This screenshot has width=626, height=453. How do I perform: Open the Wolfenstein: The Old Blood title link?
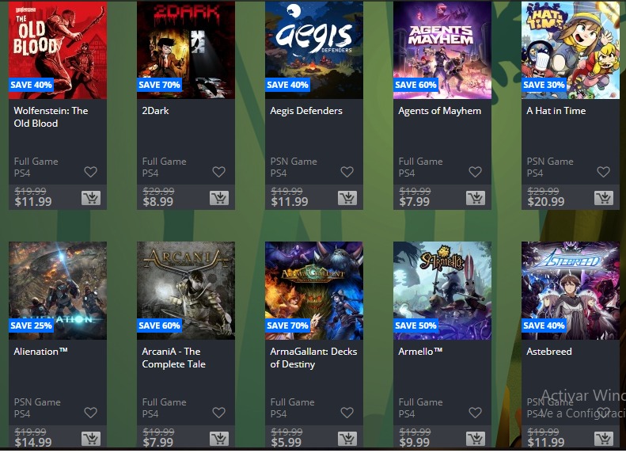click(51, 116)
